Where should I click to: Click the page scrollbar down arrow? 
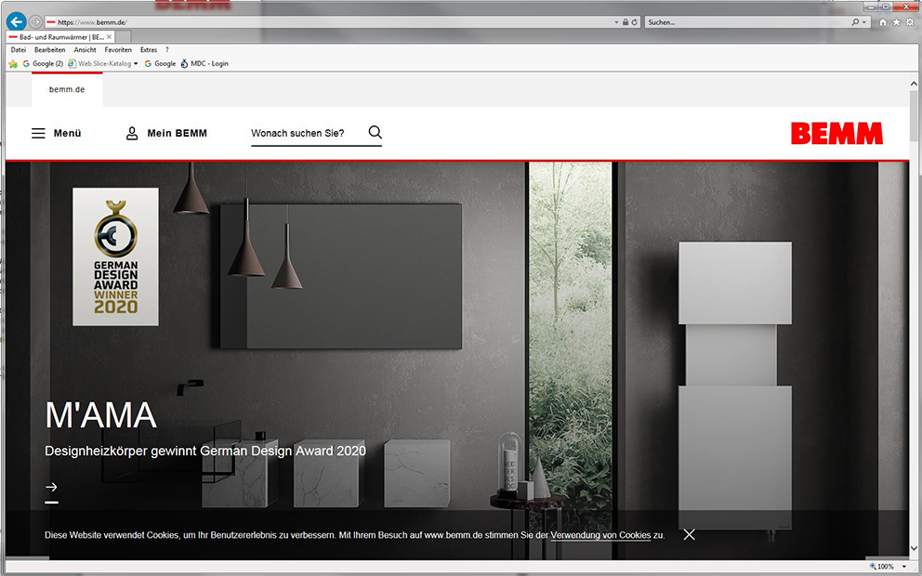pyautogui.click(x=914, y=549)
